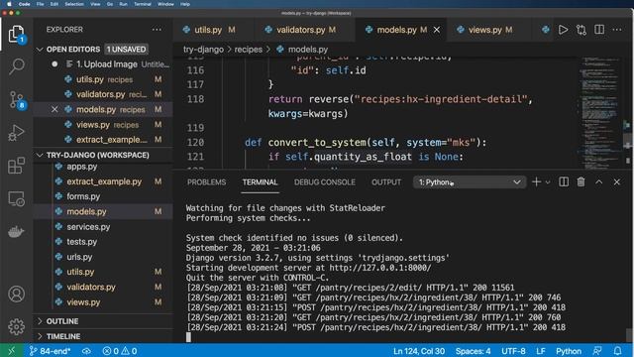The image size is (634, 357).
Task: Kill terminal with trash icon
Action: 581,182
